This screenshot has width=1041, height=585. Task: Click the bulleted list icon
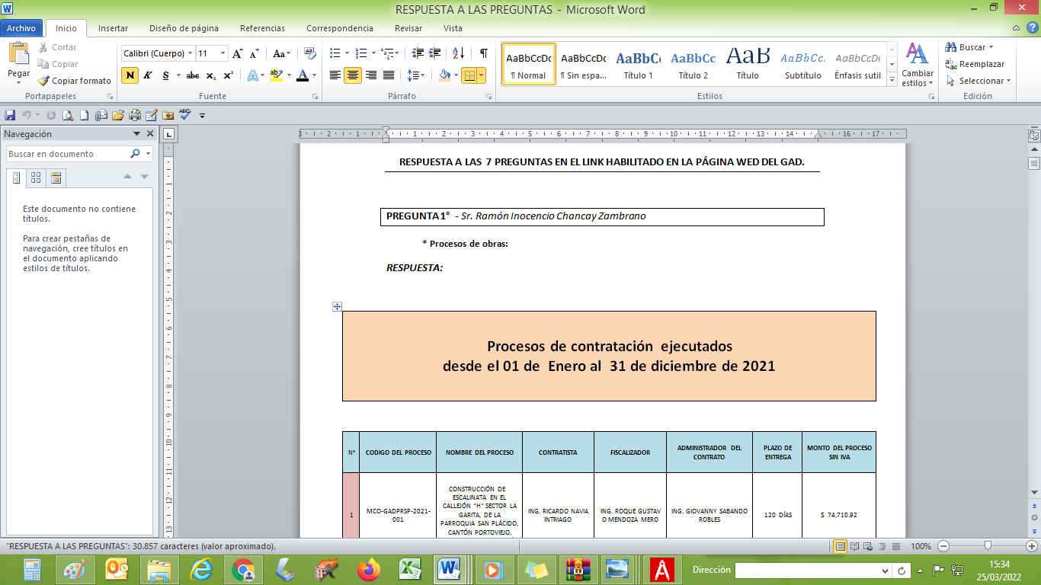[x=335, y=53]
